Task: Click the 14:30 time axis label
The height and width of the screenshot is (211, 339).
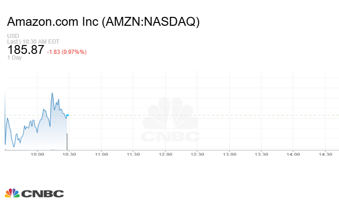Action: tap(325, 154)
